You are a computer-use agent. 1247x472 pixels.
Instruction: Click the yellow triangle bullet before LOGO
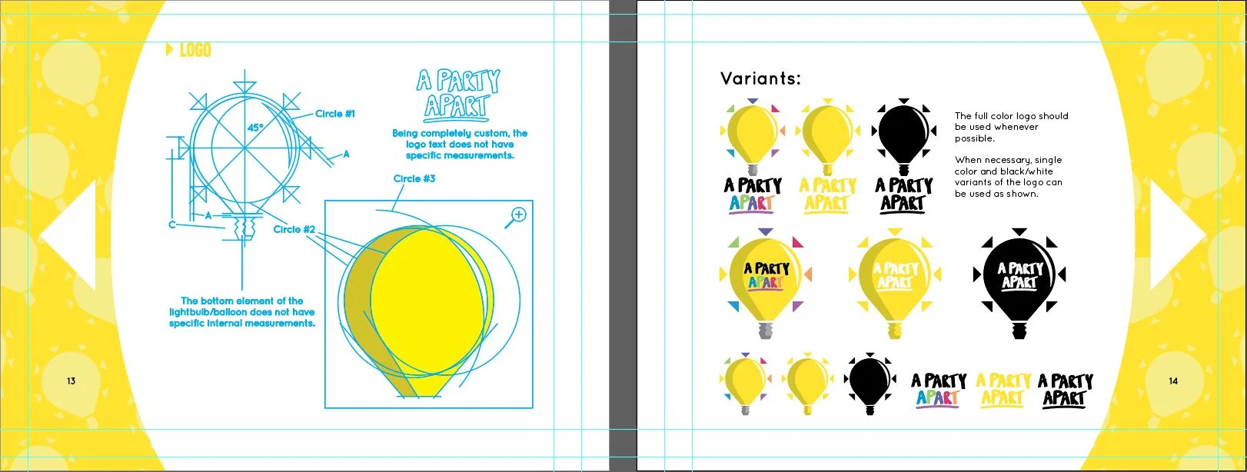[x=170, y=50]
